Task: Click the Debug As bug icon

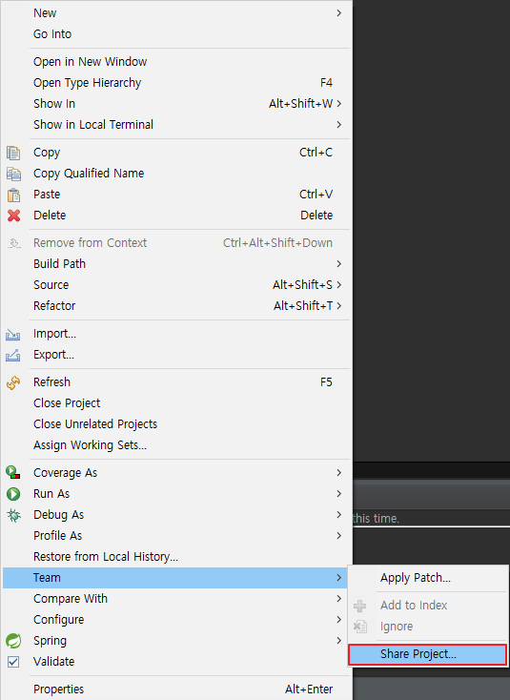Action: click(13, 515)
